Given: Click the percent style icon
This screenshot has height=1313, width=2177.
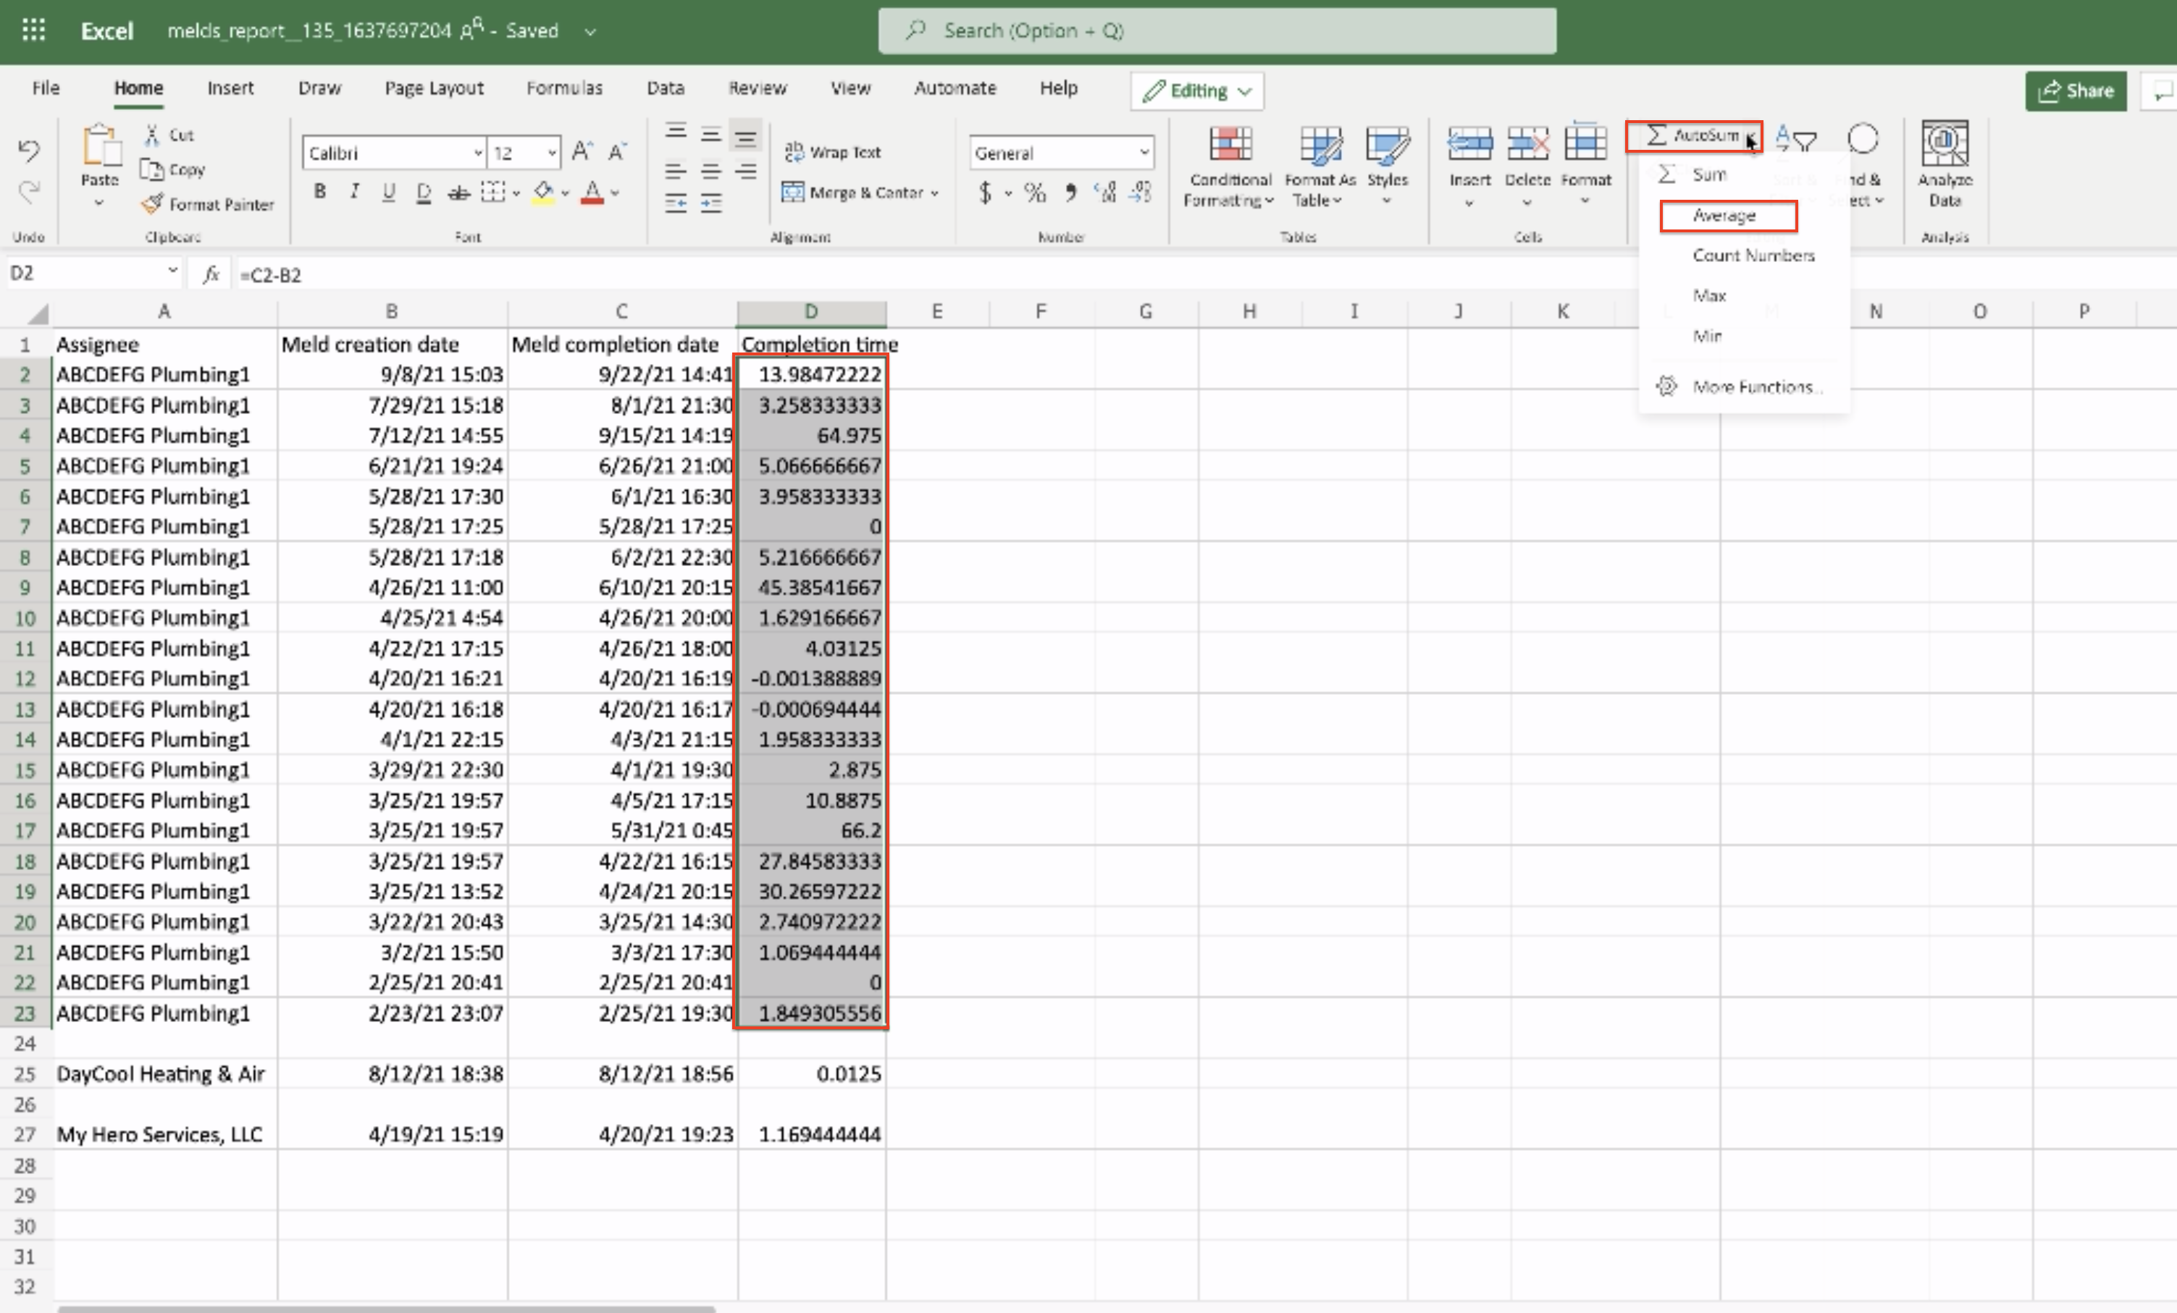Looking at the screenshot, I should tap(1035, 192).
